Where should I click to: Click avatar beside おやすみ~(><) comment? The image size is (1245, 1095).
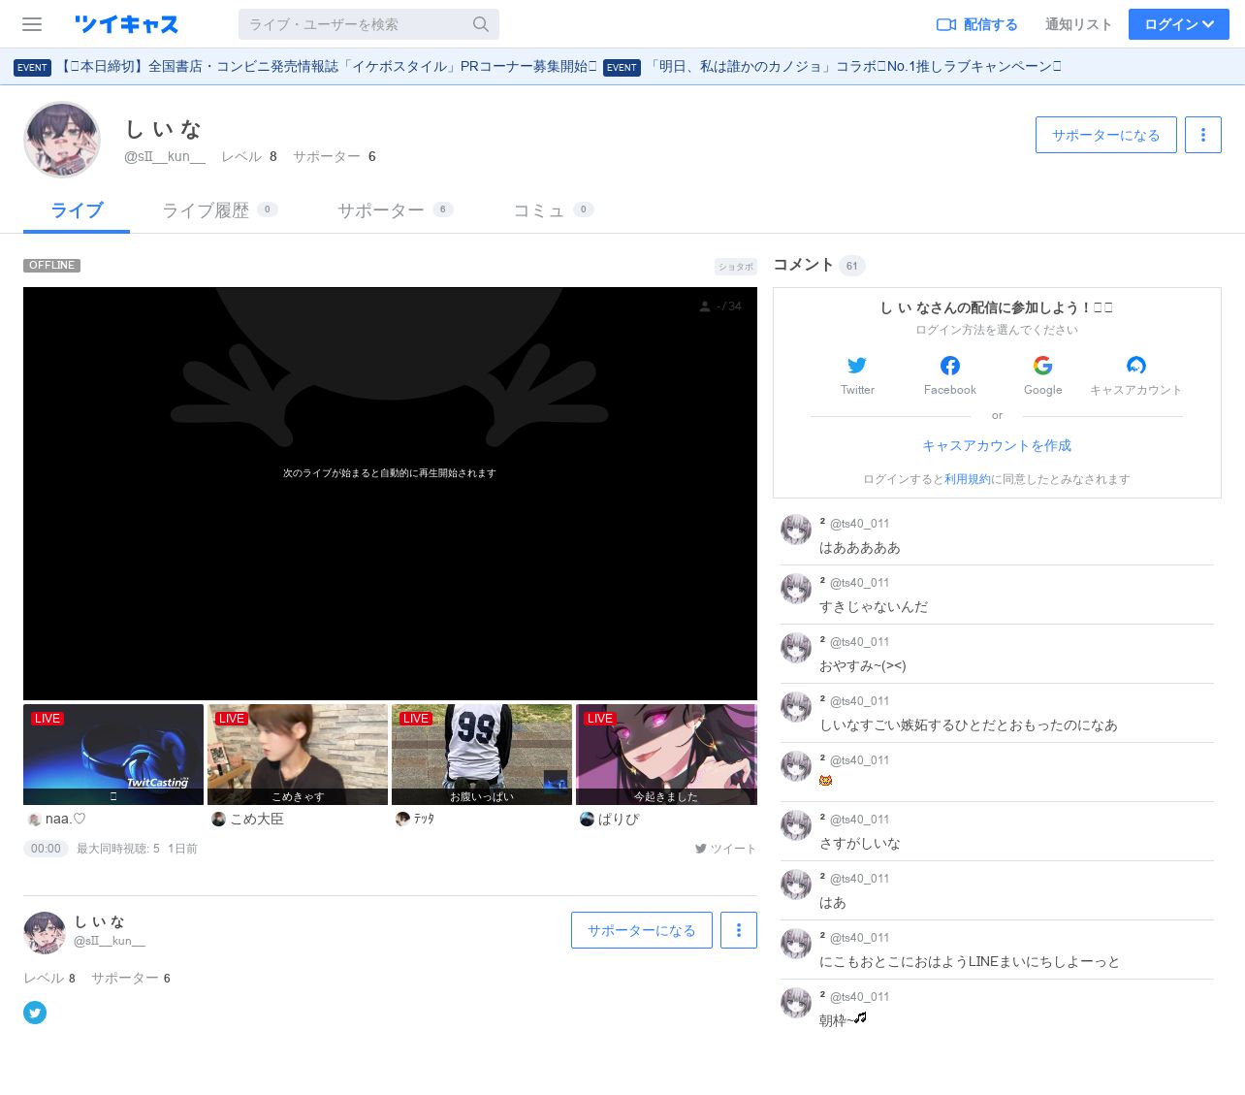(796, 648)
